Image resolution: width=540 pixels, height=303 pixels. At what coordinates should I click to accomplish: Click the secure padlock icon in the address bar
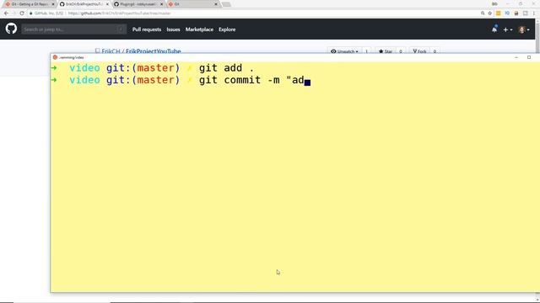tap(31, 13)
